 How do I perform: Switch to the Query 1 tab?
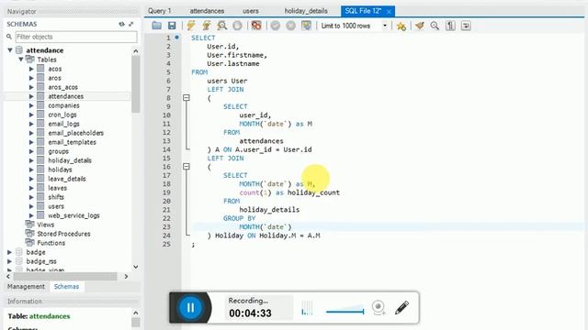(159, 11)
